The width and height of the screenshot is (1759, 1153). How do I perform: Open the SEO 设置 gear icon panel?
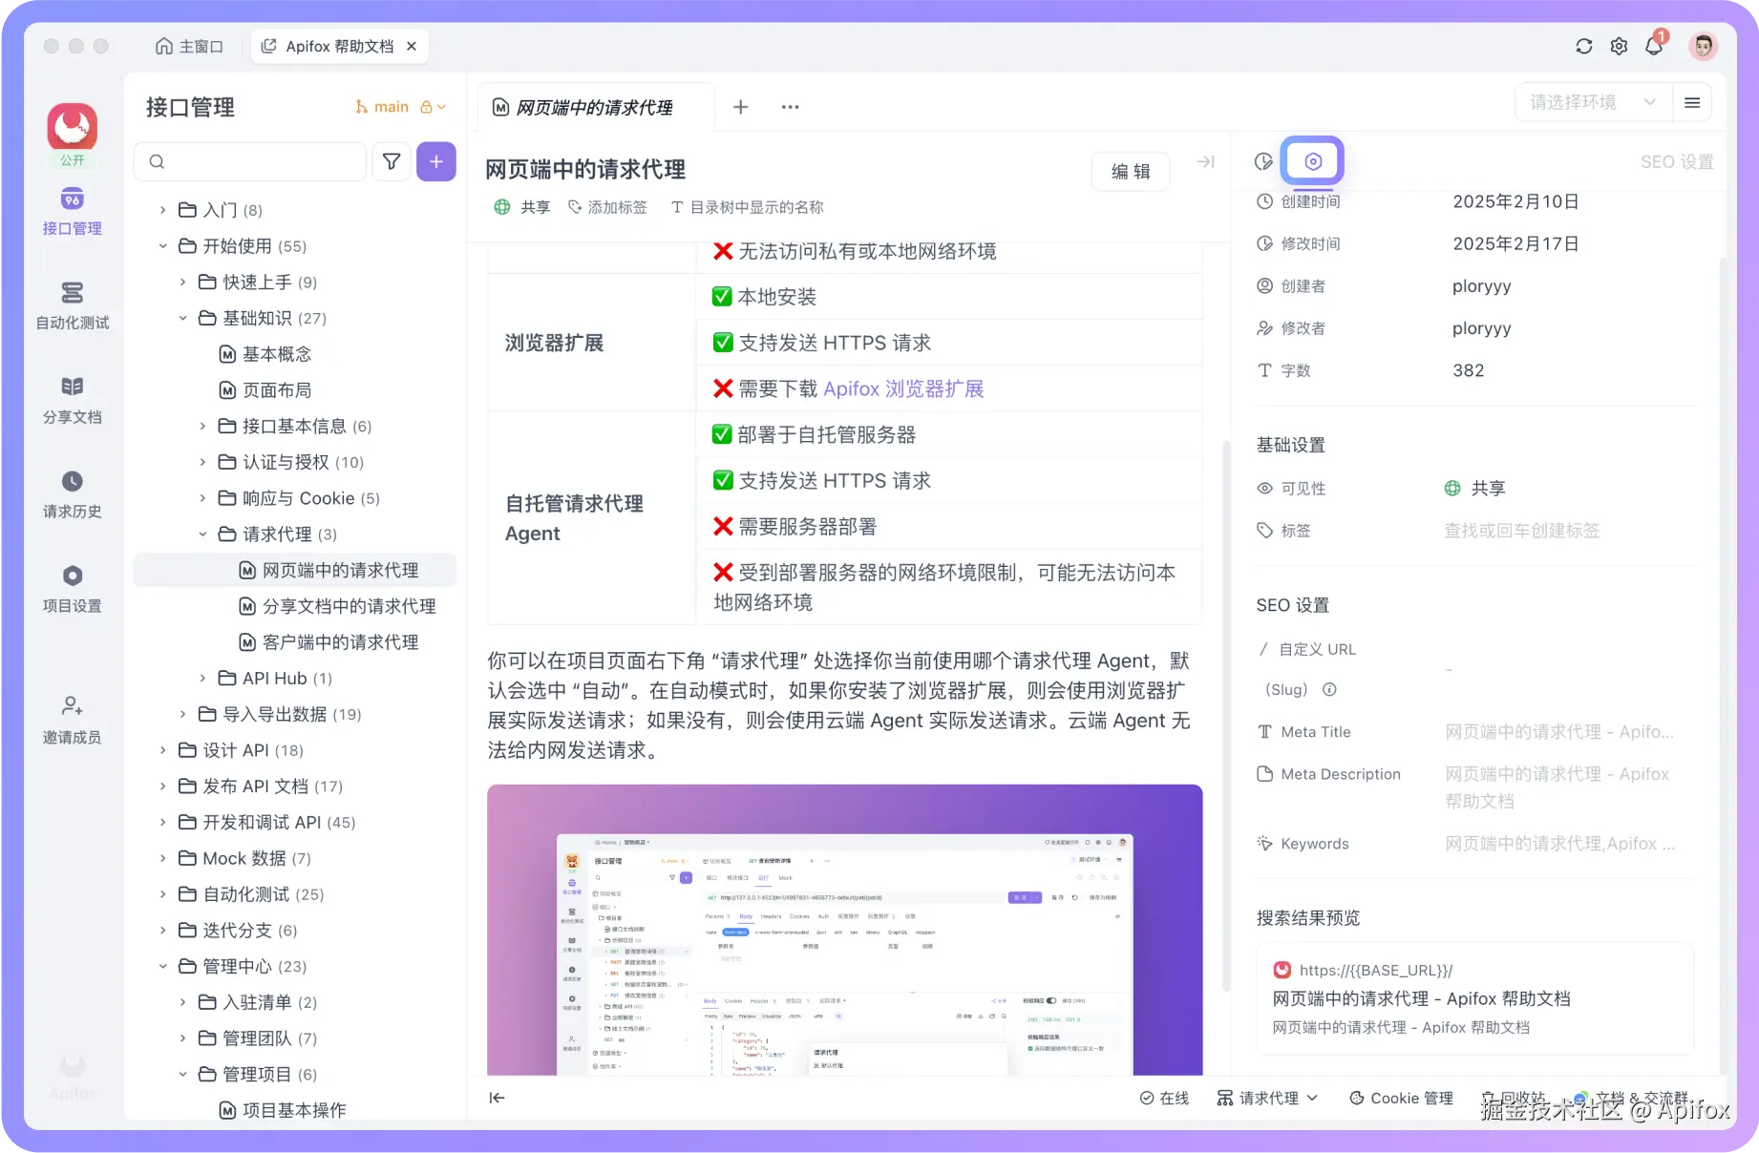point(1312,160)
